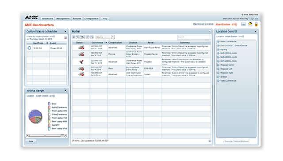Click the offline status icon for Main Touch Panel
The image size is (283, 161).
tap(81, 48)
